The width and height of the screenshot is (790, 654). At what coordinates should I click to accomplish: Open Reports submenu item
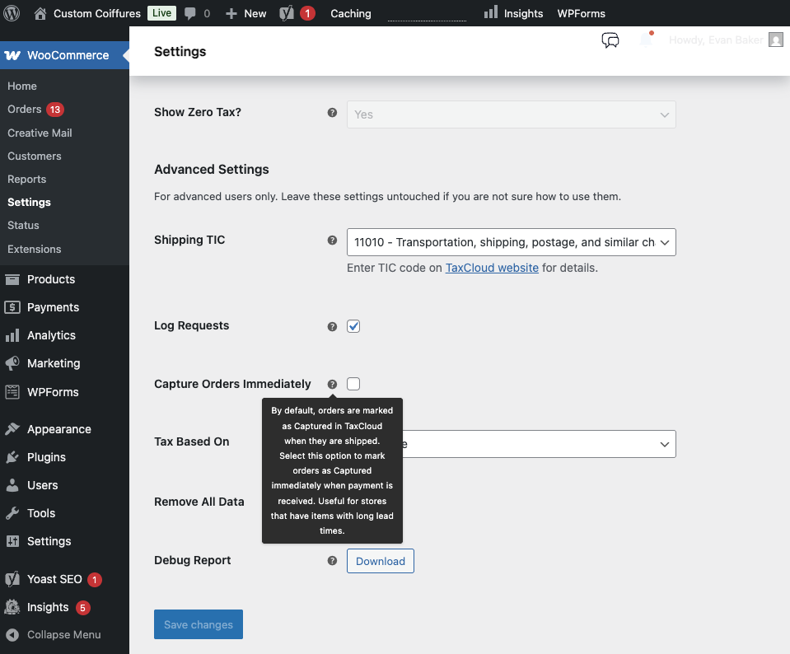(26, 180)
